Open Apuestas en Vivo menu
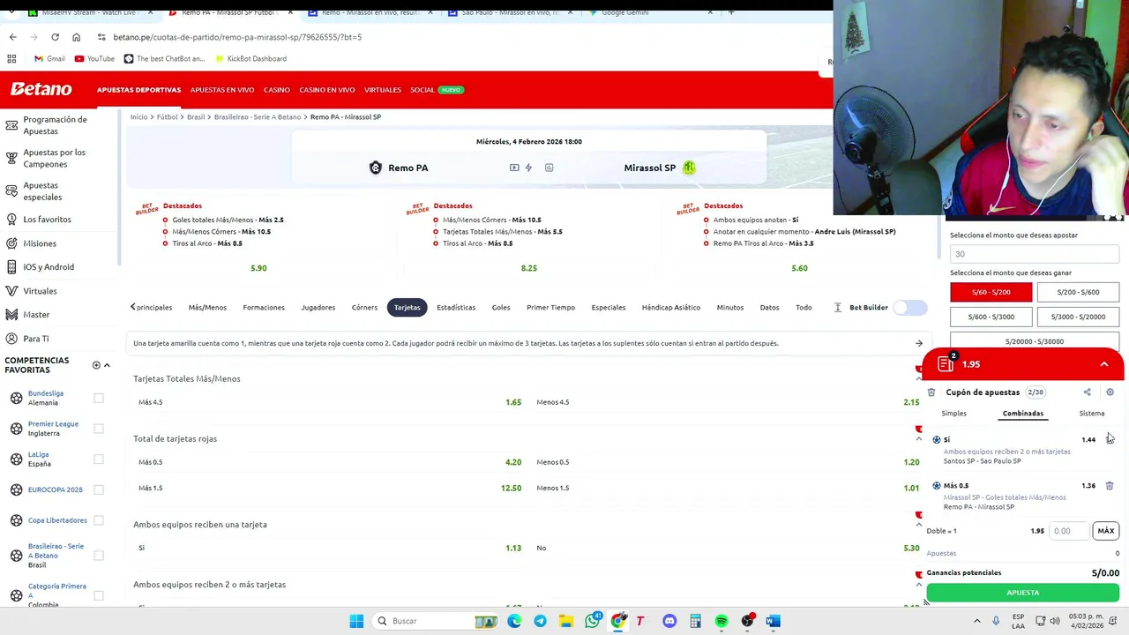 pyautogui.click(x=222, y=90)
